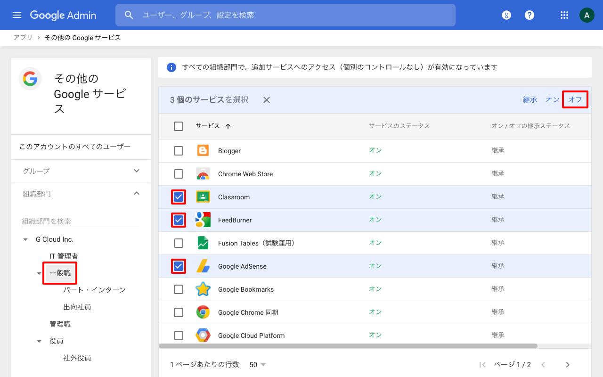
Task: Click the Classroom icon
Action: click(x=203, y=197)
